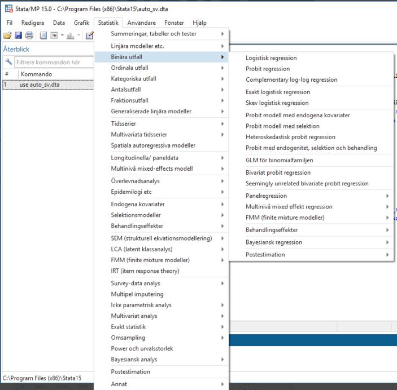
Task: Open the Do-file Editor pencil icon
Action: (90, 36)
